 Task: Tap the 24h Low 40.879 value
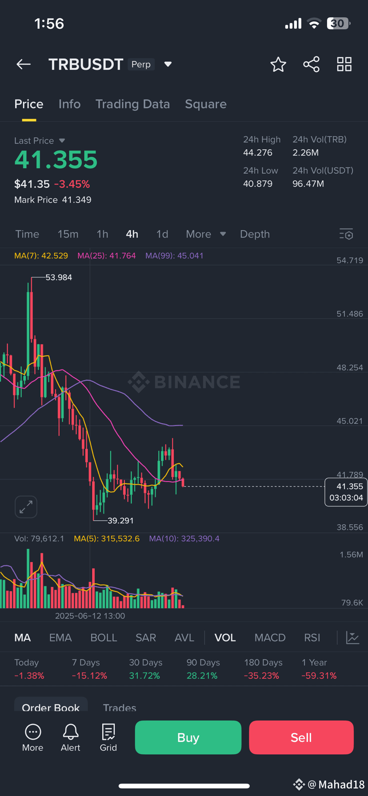[x=258, y=184]
